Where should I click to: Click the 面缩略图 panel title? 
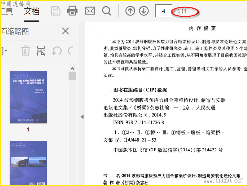(15, 31)
